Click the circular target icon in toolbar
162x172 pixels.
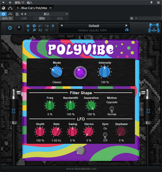[x=47, y=30]
